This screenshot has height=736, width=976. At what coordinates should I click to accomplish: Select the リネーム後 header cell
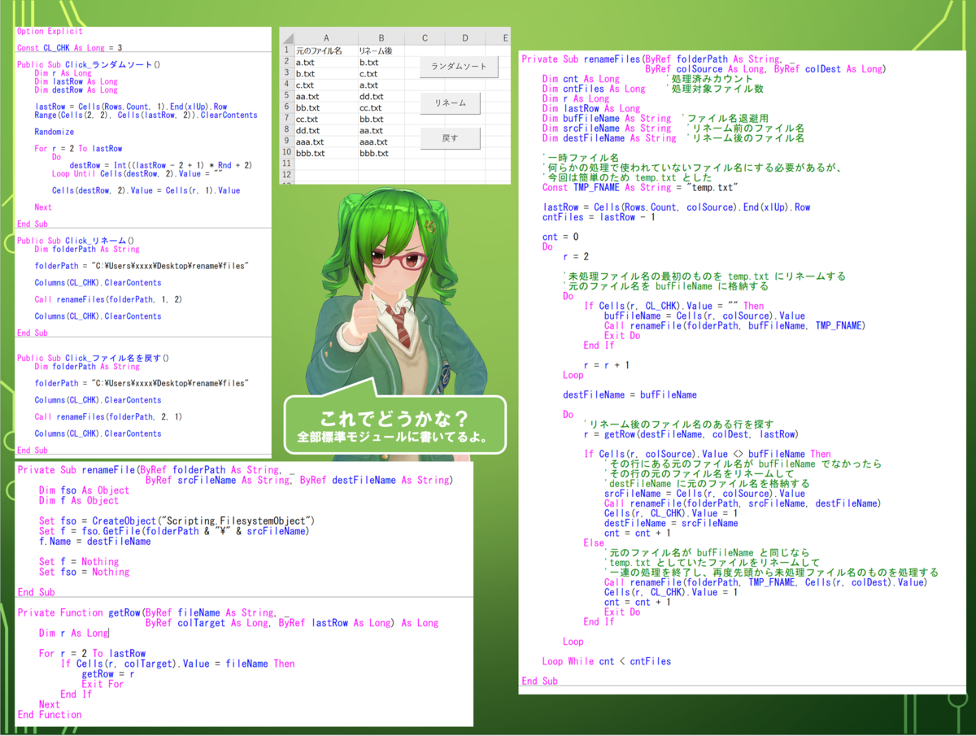(x=380, y=49)
